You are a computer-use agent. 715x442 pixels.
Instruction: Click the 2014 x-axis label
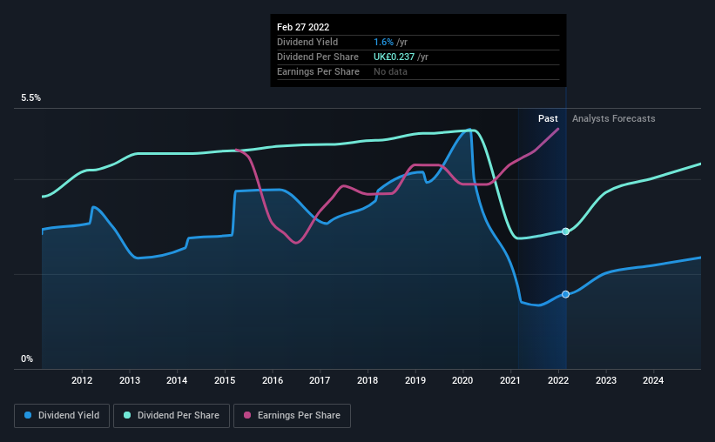click(177, 380)
